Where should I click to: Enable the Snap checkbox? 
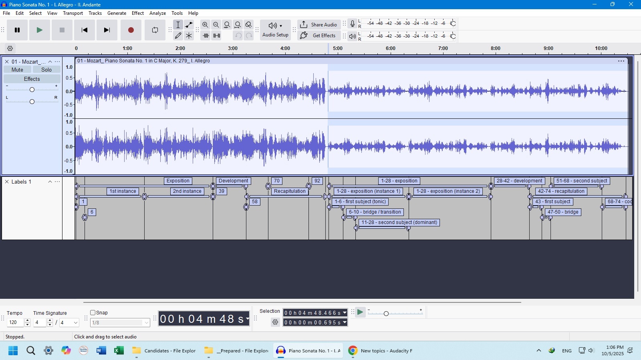(x=93, y=313)
